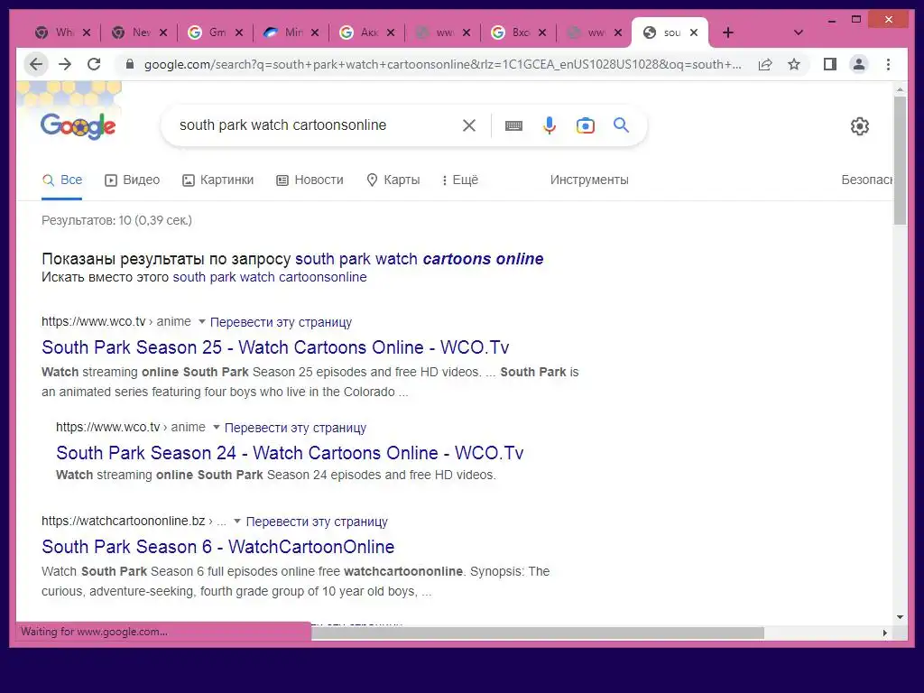This screenshot has height=693, width=924.
Task: Switch to Картинки results
Action: coord(217,180)
